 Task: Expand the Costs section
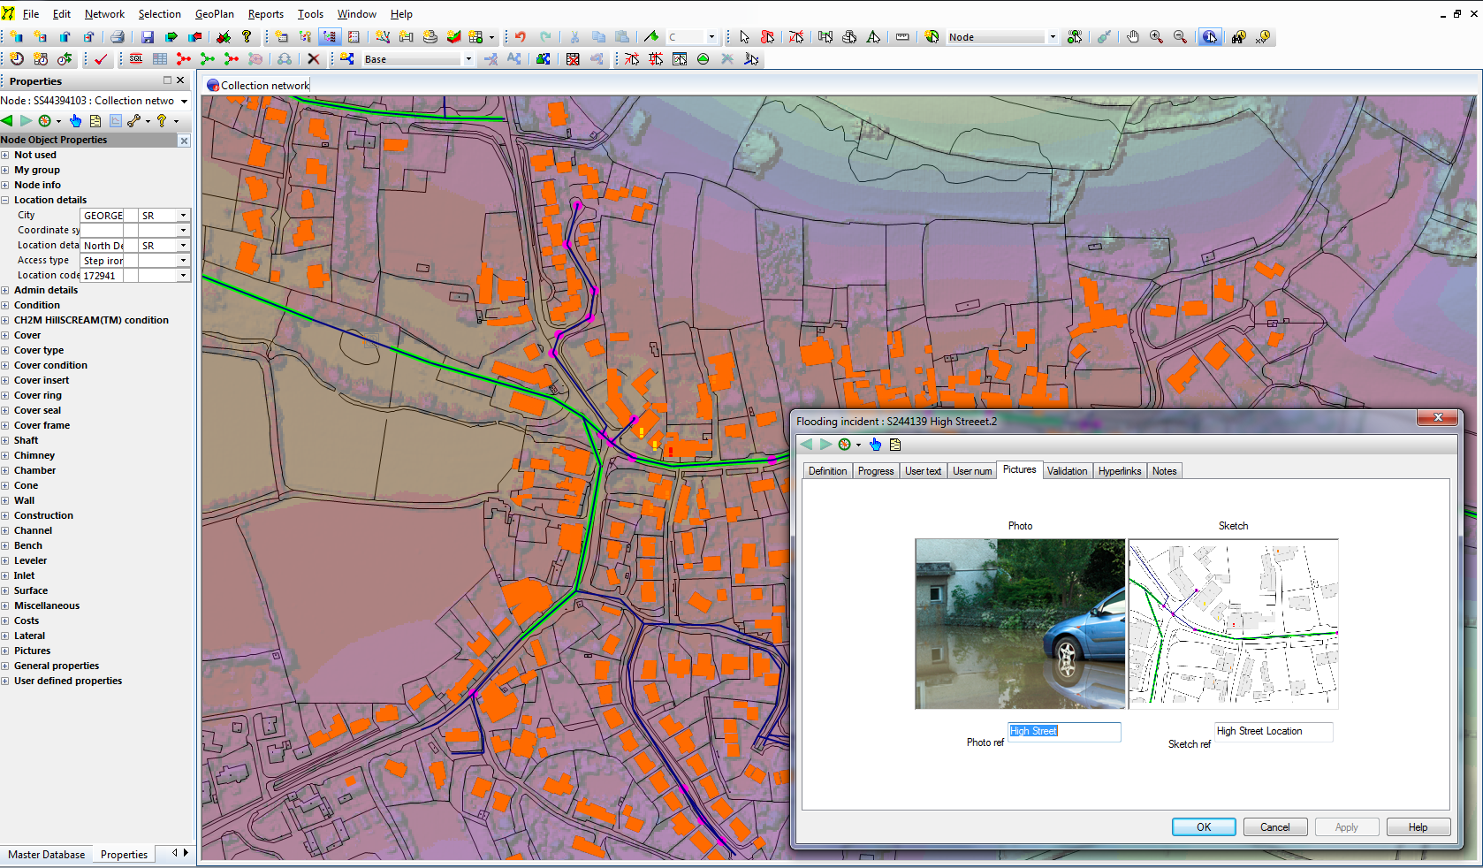click(5, 621)
